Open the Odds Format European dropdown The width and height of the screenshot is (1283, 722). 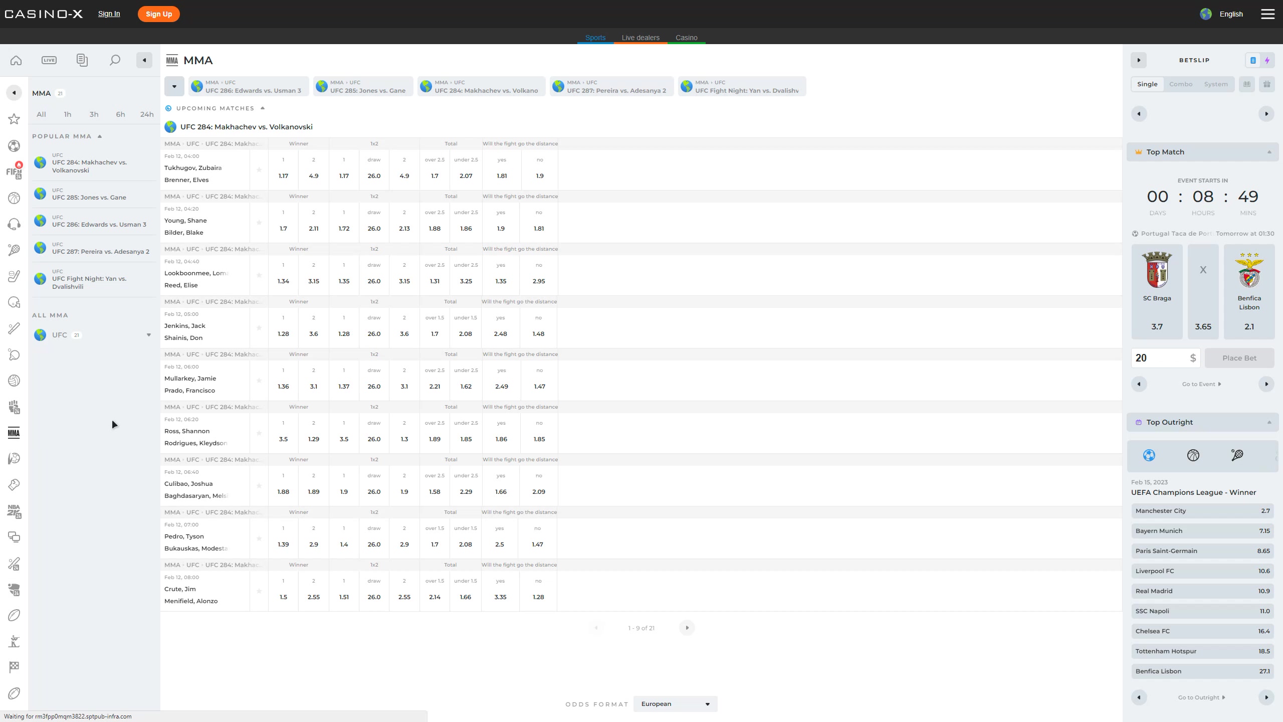pyautogui.click(x=675, y=704)
